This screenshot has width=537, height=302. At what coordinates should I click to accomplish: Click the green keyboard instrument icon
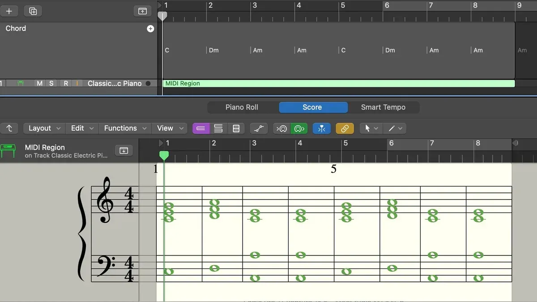[9, 151]
